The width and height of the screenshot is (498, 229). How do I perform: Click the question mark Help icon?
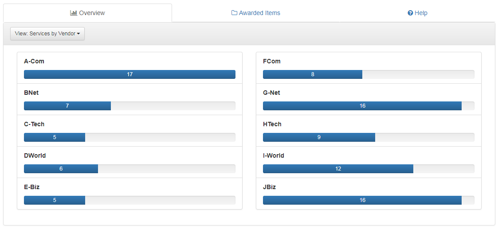pos(410,13)
